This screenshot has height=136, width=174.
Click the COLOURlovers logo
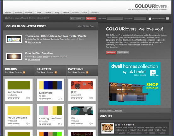point(151,6)
